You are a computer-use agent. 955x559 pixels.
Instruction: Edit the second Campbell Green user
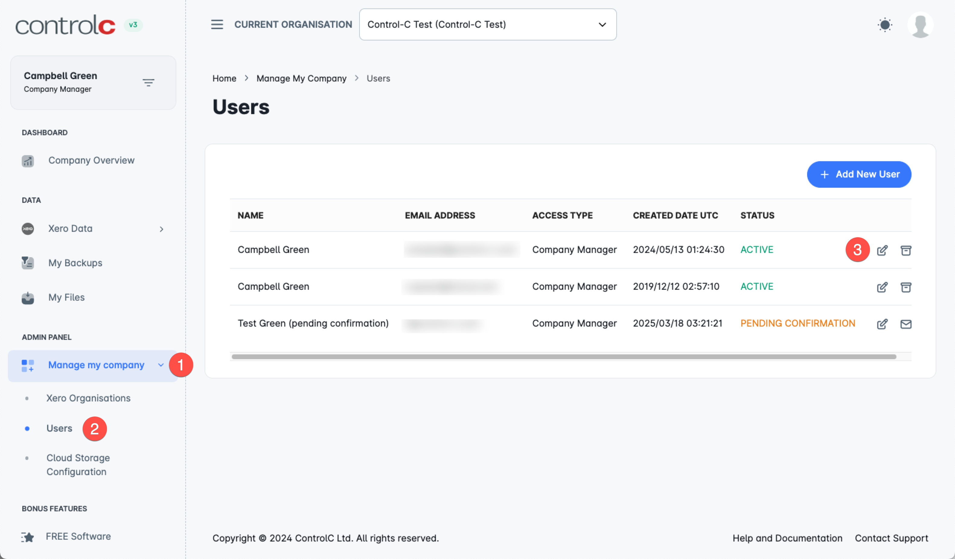pos(882,287)
